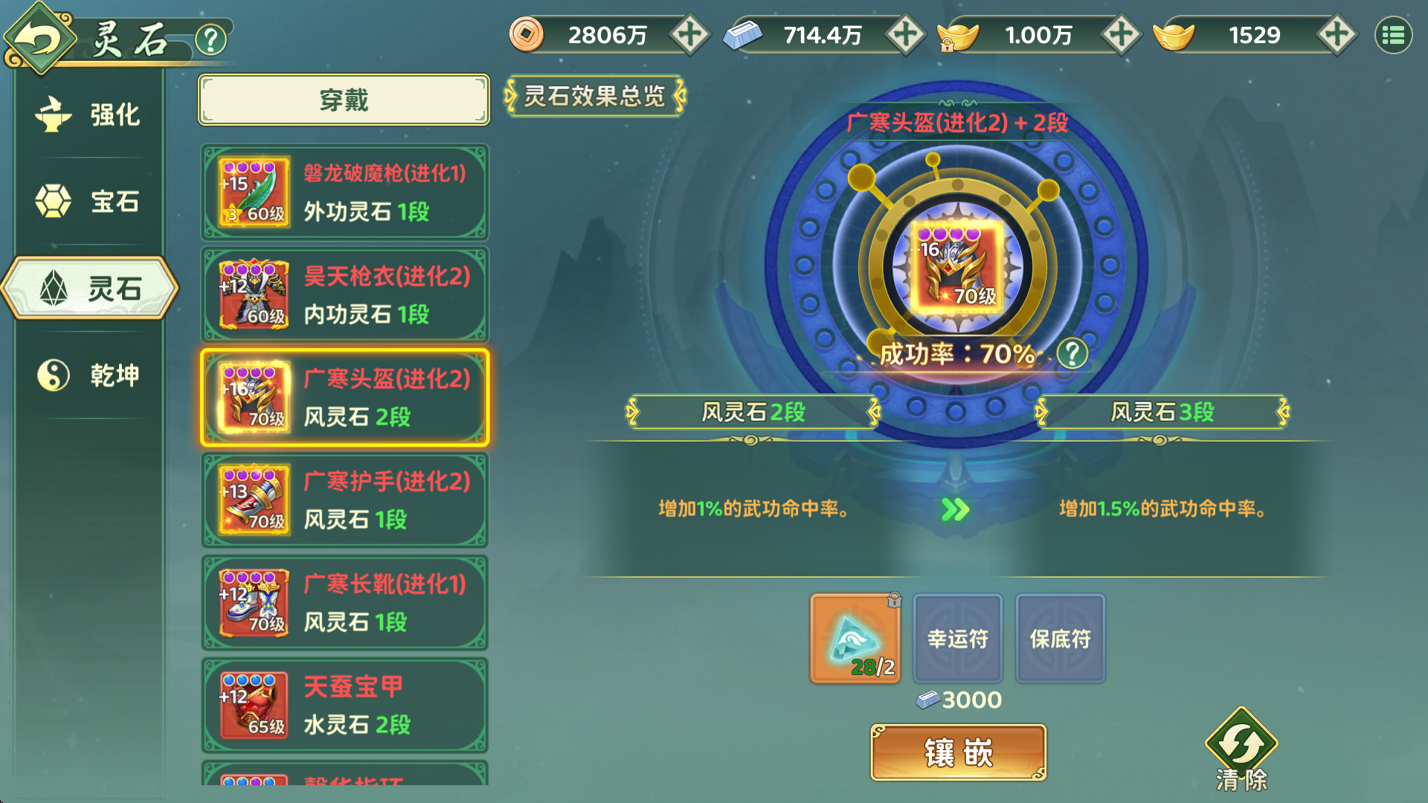This screenshot has width=1428, height=803.
Task: Open the success rate help question mark
Action: click(x=1072, y=354)
